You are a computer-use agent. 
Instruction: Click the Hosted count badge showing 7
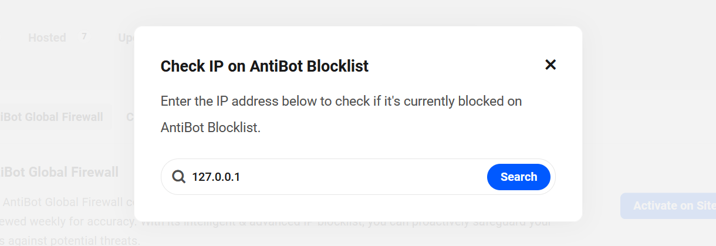coord(85,36)
